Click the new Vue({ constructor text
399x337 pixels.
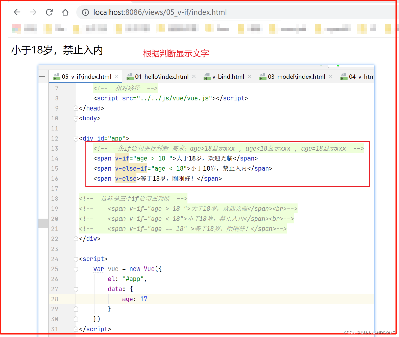(x=145, y=269)
